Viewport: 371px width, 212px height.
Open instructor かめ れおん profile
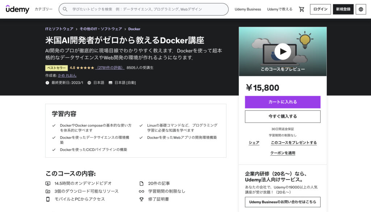pyautogui.click(x=67, y=75)
